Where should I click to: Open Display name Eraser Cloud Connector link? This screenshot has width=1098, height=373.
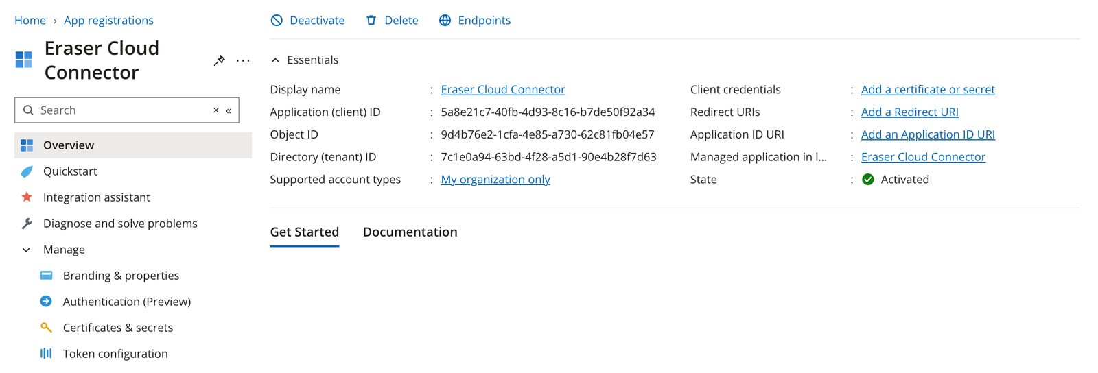[503, 90]
